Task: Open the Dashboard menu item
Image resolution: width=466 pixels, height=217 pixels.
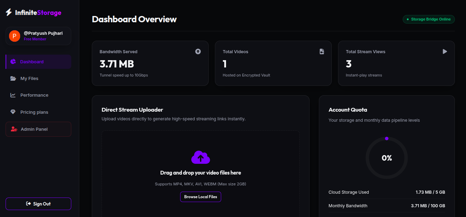Action: pos(39,62)
